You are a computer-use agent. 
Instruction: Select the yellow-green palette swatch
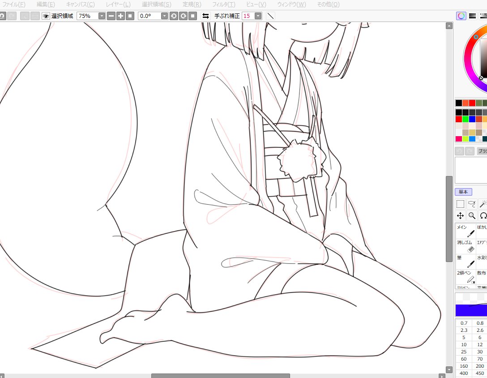click(465, 139)
